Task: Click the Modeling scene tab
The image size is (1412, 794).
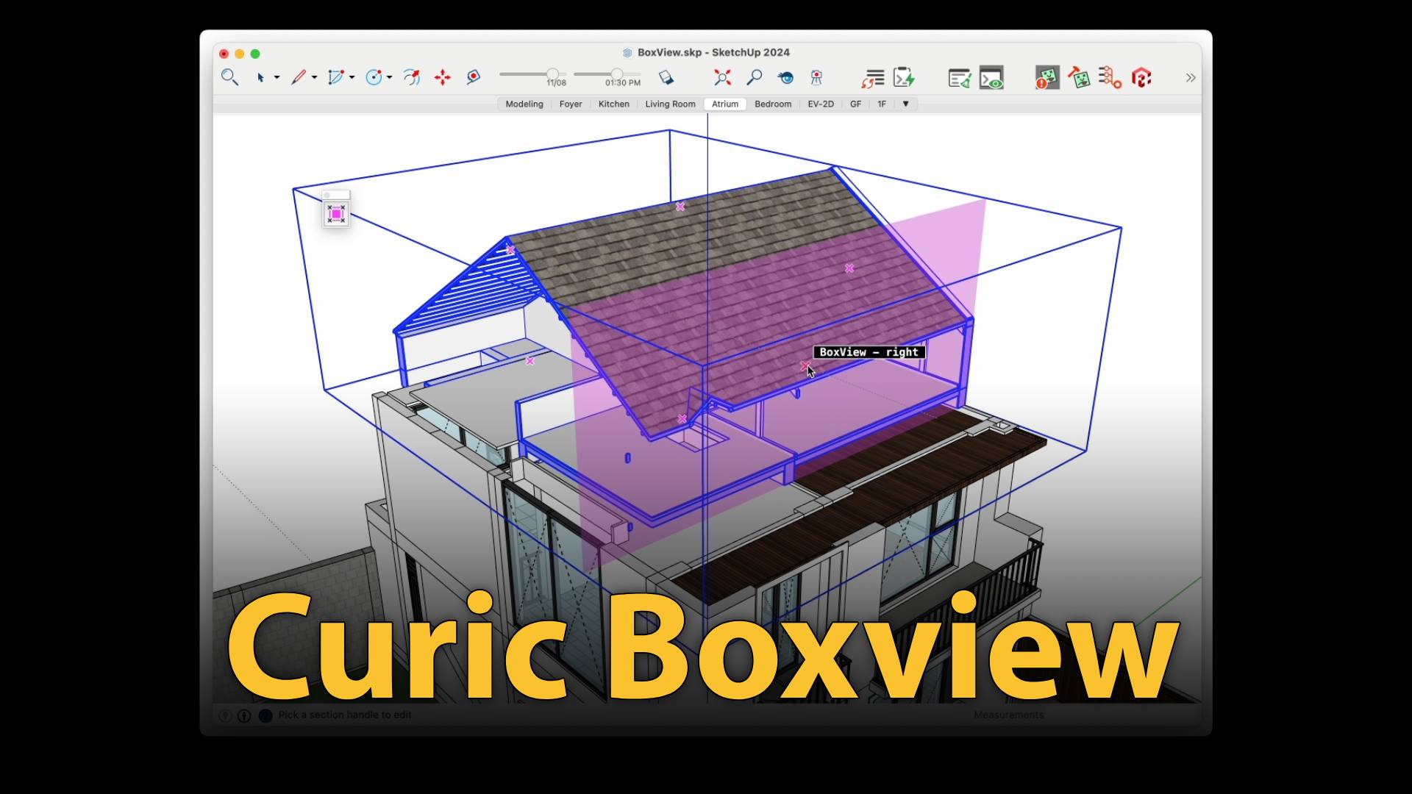Action: click(524, 104)
